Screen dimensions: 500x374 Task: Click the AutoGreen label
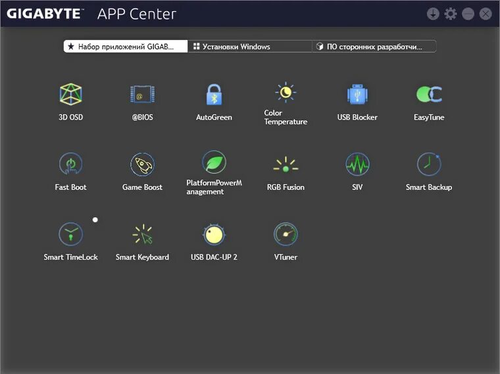[214, 117]
